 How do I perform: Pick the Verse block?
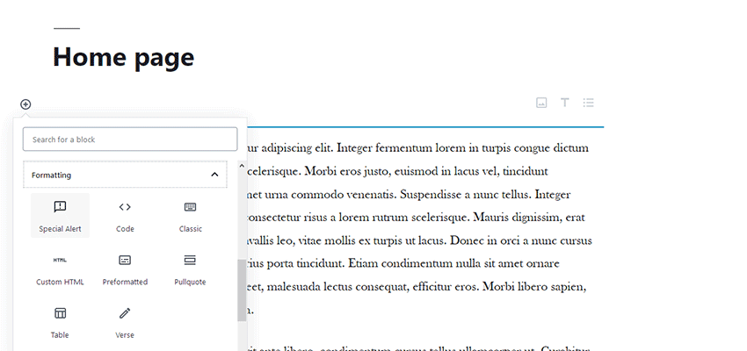point(125,321)
